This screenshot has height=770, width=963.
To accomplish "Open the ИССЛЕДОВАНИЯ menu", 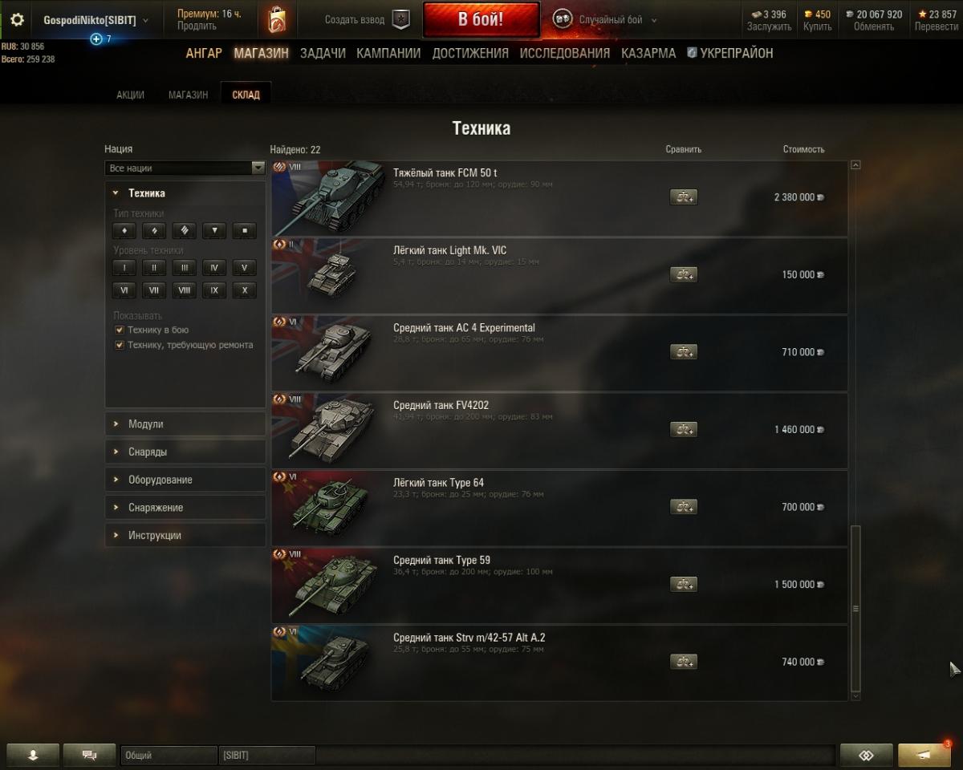I will (565, 53).
